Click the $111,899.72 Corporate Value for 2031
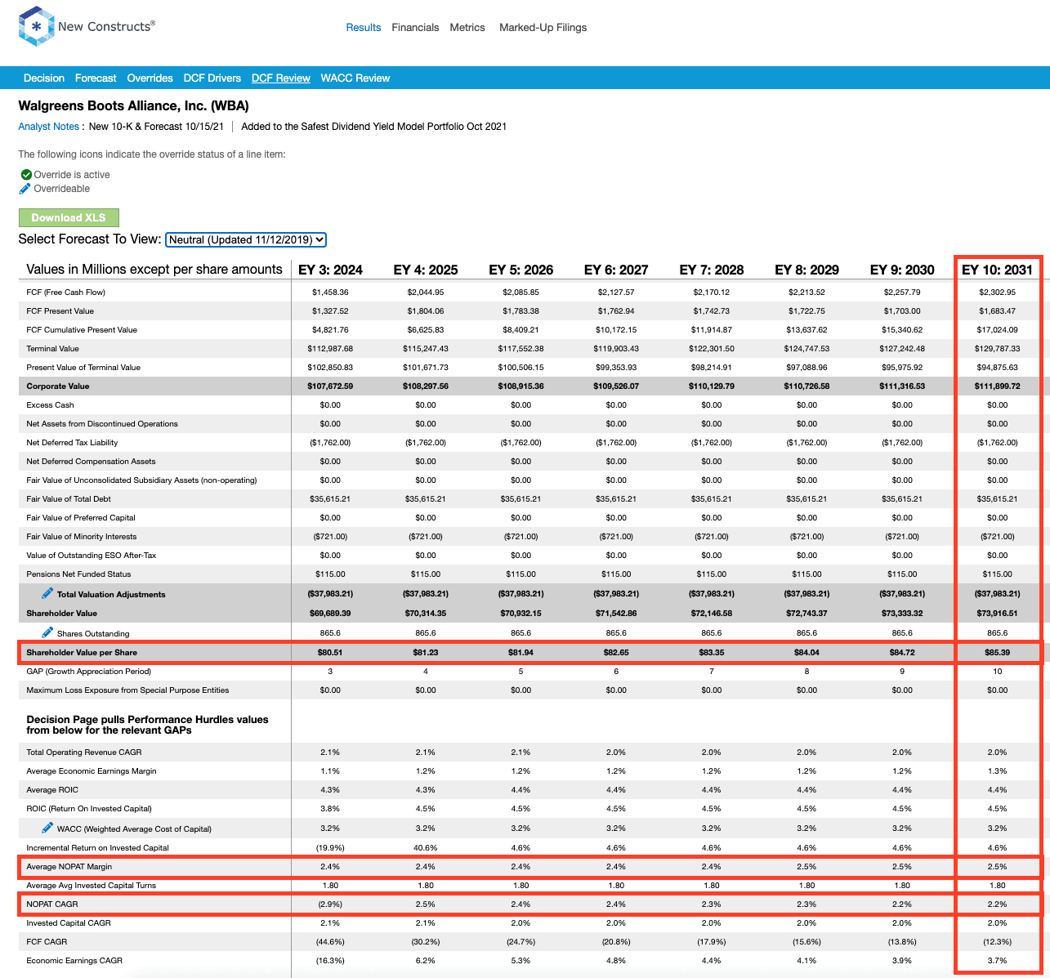The width and height of the screenshot is (1050, 978). pos(998,386)
